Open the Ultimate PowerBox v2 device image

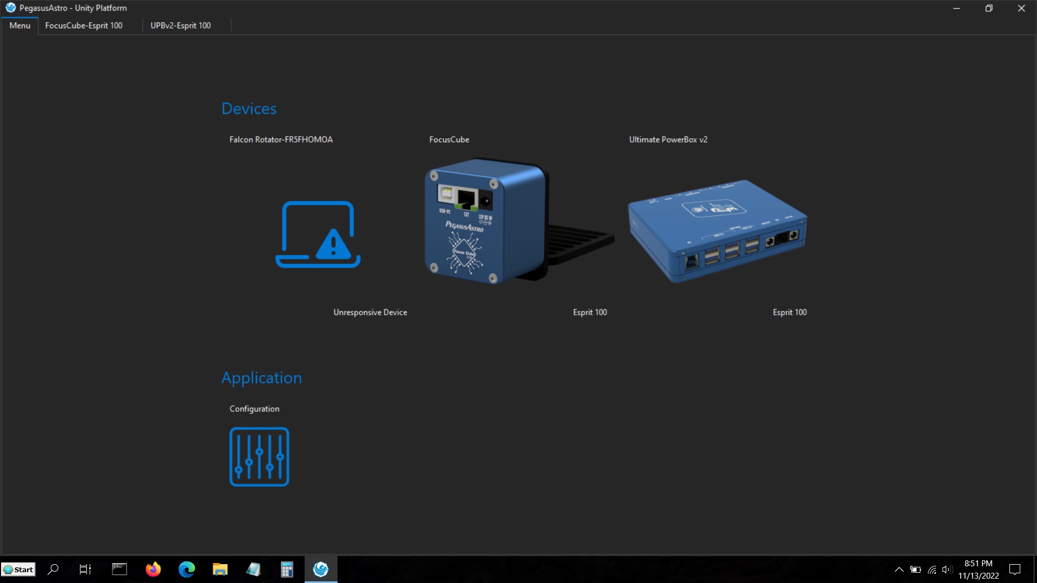[x=718, y=231]
